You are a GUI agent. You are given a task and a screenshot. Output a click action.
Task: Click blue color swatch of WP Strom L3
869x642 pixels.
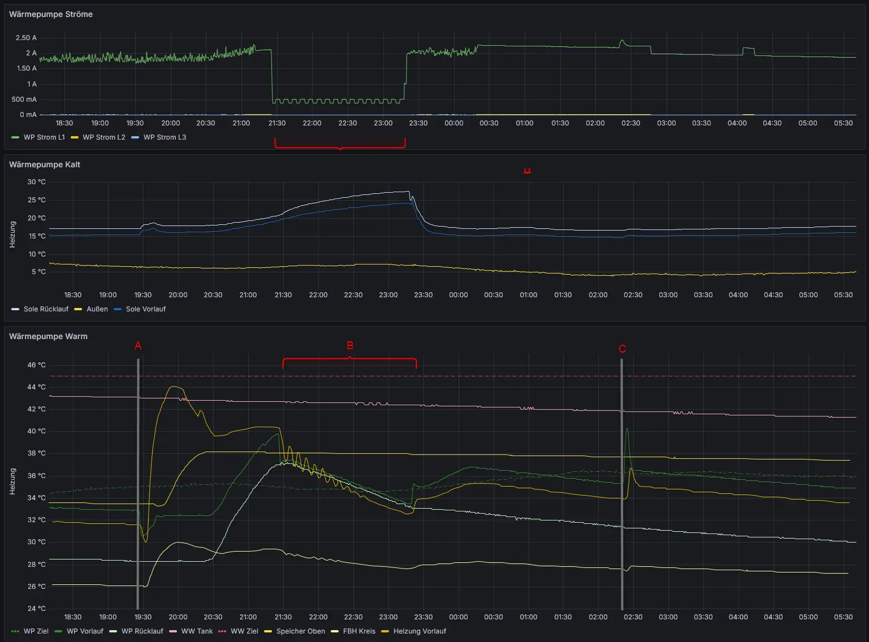[x=135, y=137]
